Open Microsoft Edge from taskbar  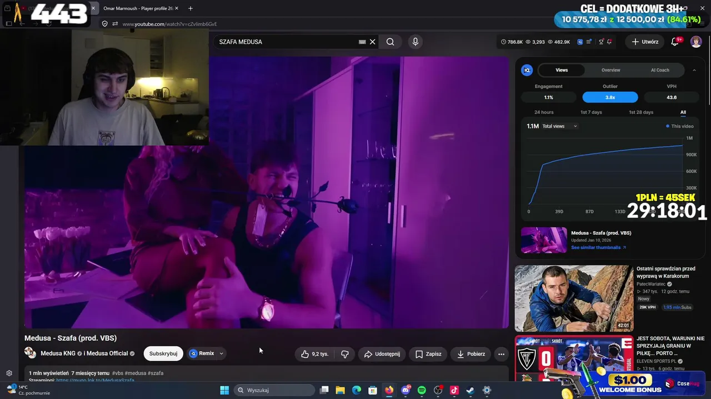(357, 390)
